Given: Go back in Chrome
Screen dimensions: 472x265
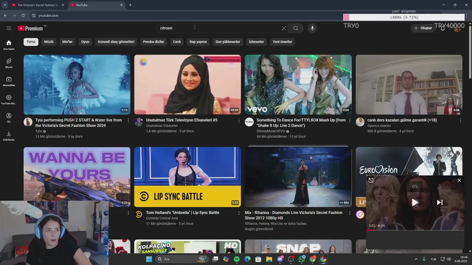Looking at the screenshot, I should pyautogui.click(x=5, y=15).
